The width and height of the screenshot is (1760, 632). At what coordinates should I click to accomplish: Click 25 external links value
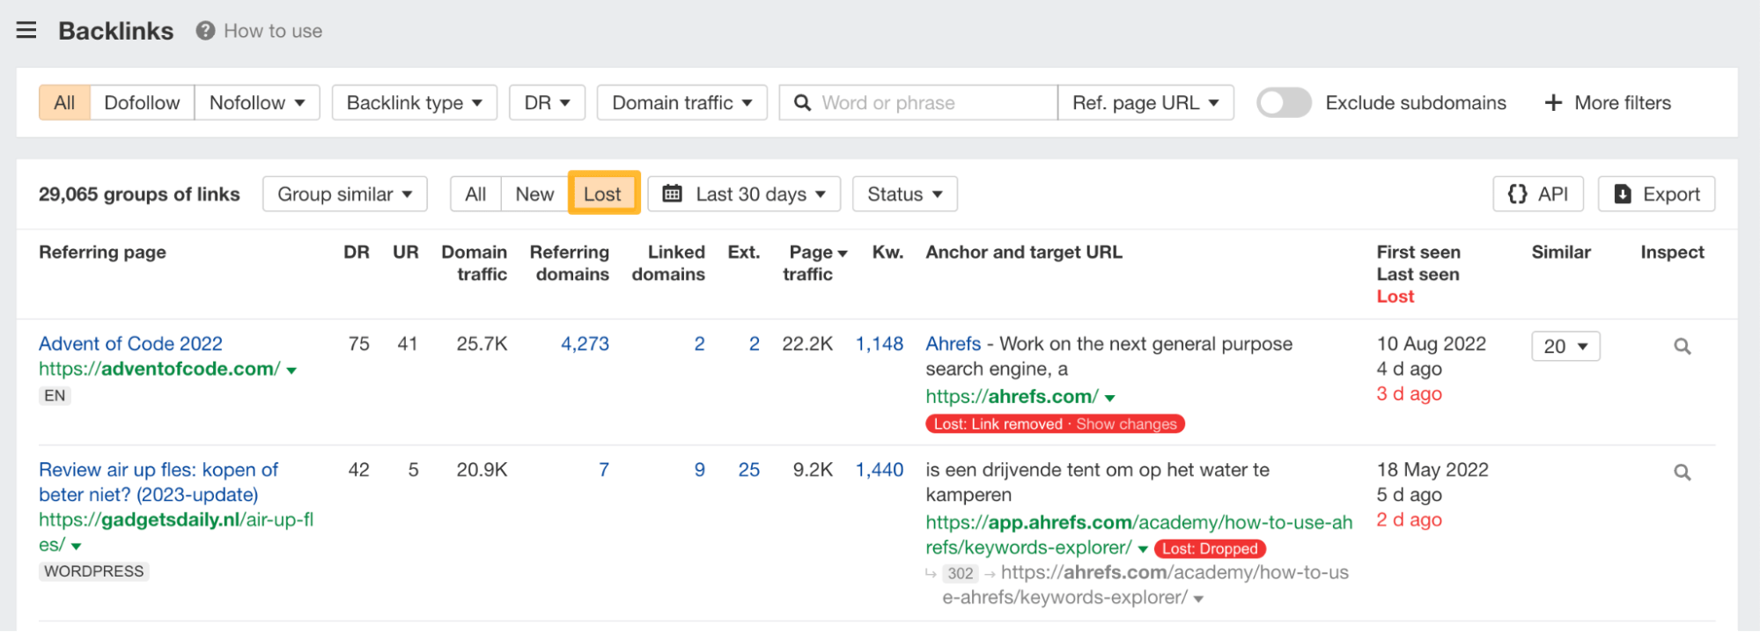749,470
